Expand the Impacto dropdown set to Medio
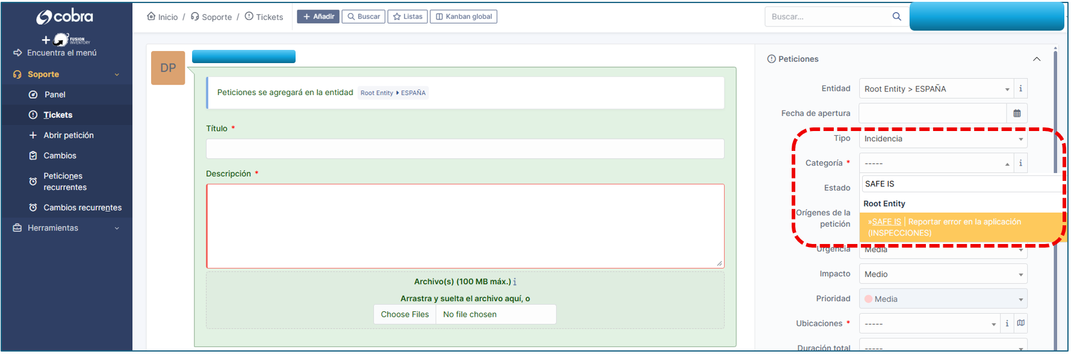 pyautogui.click(x=942, y=274)
